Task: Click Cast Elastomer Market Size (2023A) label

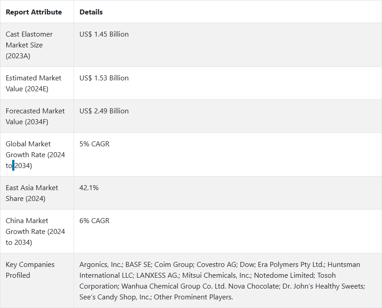Action: click(29, 45)
